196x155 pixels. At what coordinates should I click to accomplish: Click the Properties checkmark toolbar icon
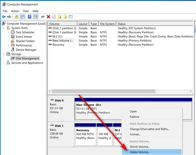(54, 17)
